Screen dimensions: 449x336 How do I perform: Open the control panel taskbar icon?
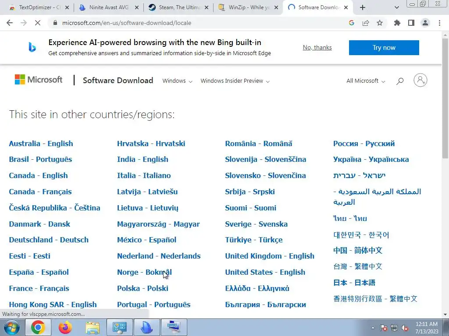(119, 327)
